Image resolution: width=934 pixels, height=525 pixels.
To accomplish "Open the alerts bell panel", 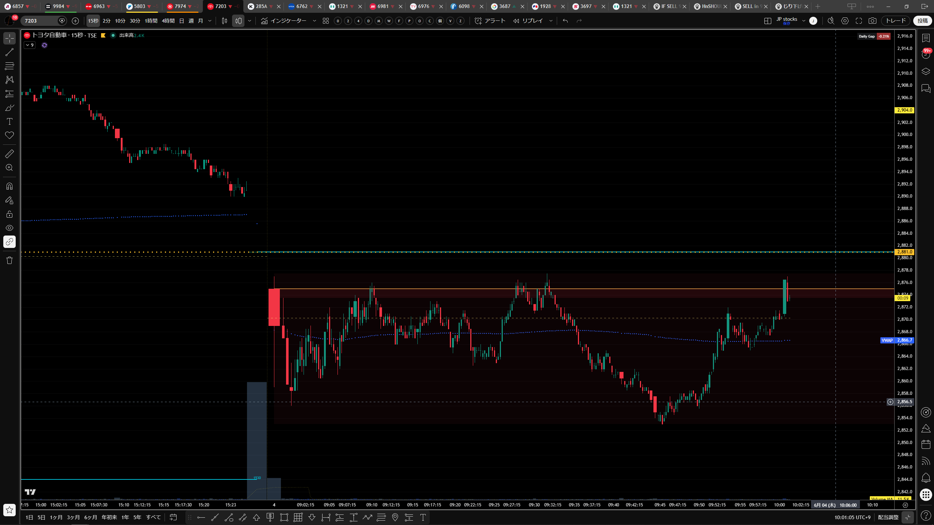I will point(926,478).
